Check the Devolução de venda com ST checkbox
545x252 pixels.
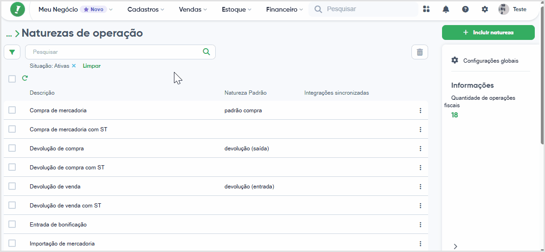[12, 205]
